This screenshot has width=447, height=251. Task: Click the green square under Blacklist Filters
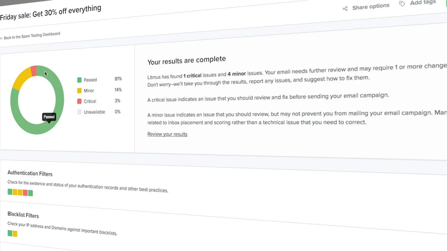(10, 233)
